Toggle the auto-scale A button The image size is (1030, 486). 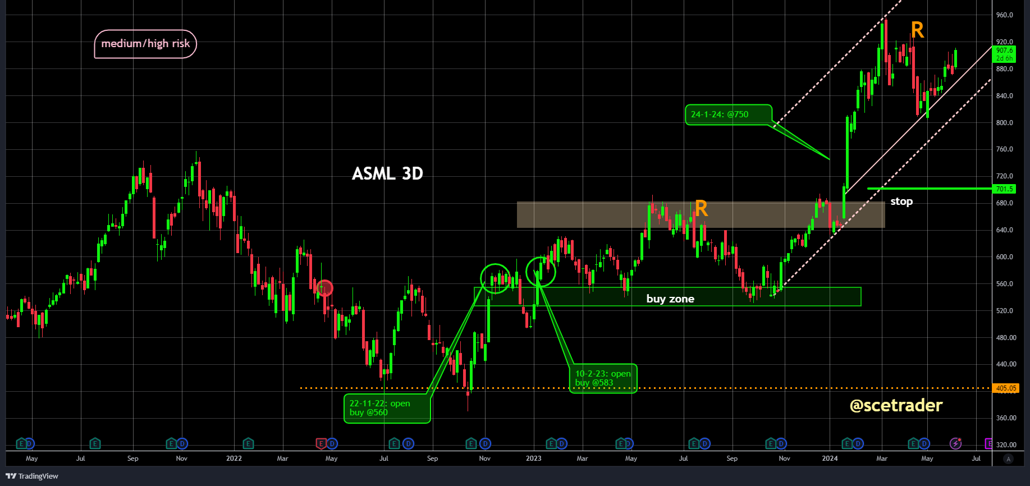pos(1009,459)
